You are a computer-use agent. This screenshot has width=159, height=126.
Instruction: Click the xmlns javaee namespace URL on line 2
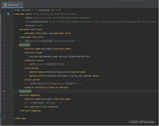click(x=55, y=14)
